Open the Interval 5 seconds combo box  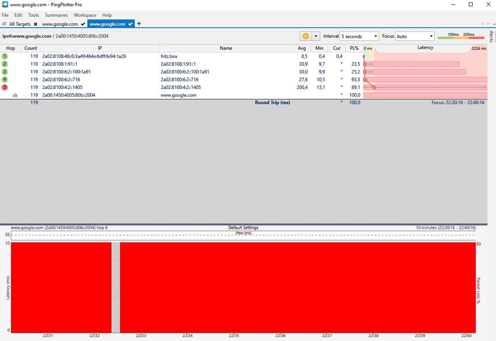tap(359, 36)
